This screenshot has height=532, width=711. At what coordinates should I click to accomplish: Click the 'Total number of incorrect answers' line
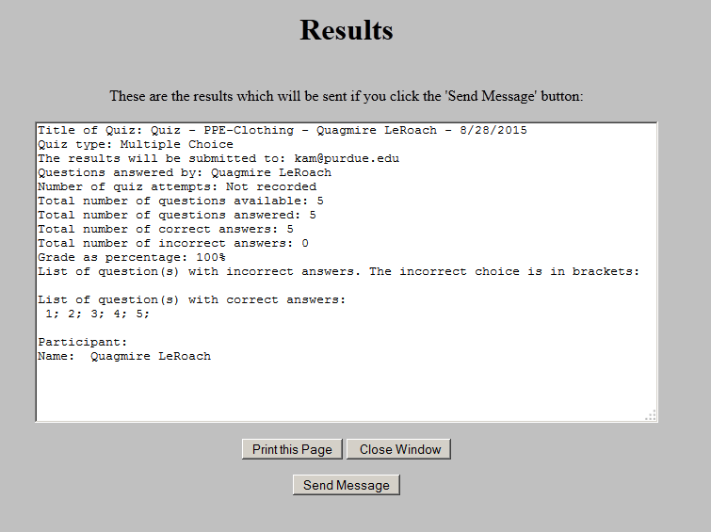(173, 244)
